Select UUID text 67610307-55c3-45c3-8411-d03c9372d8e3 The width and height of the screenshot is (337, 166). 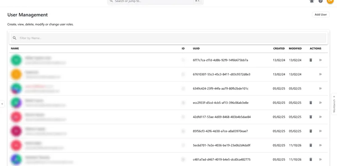click(222, 74)
